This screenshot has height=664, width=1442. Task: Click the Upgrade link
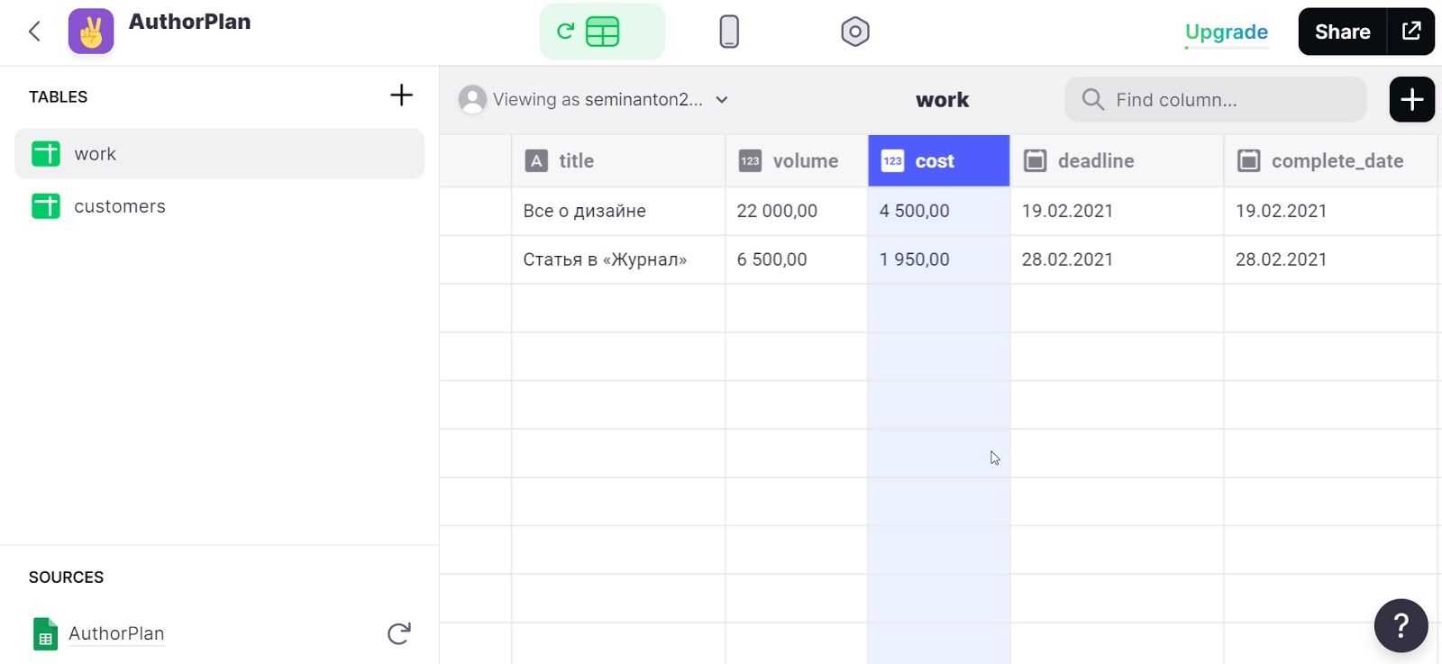tap(1226, 32)
